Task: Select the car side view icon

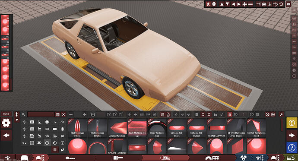Action: tap(264, 4)
